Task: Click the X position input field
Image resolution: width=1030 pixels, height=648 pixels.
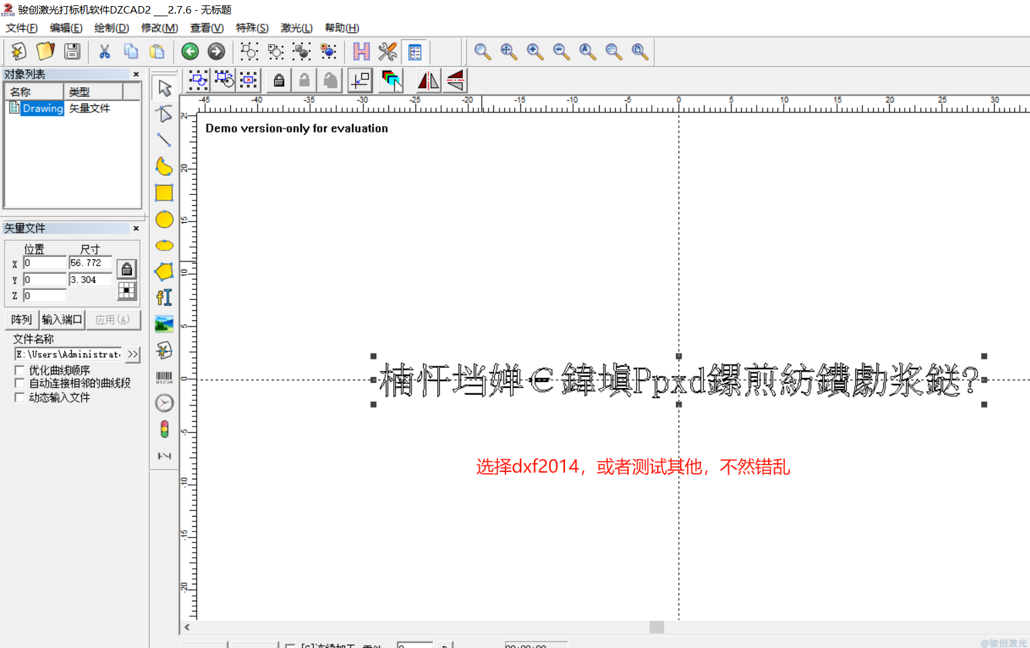Action: click(x=45, y=263)
